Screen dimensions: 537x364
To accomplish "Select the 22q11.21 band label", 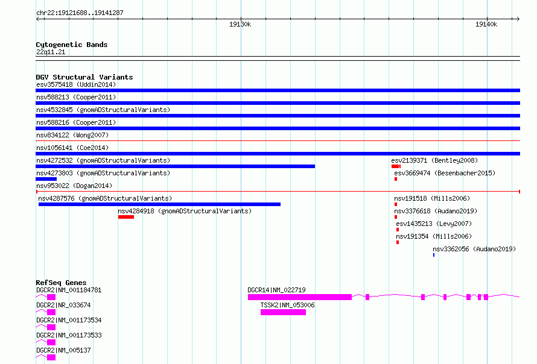I will [x=51, y=52].
